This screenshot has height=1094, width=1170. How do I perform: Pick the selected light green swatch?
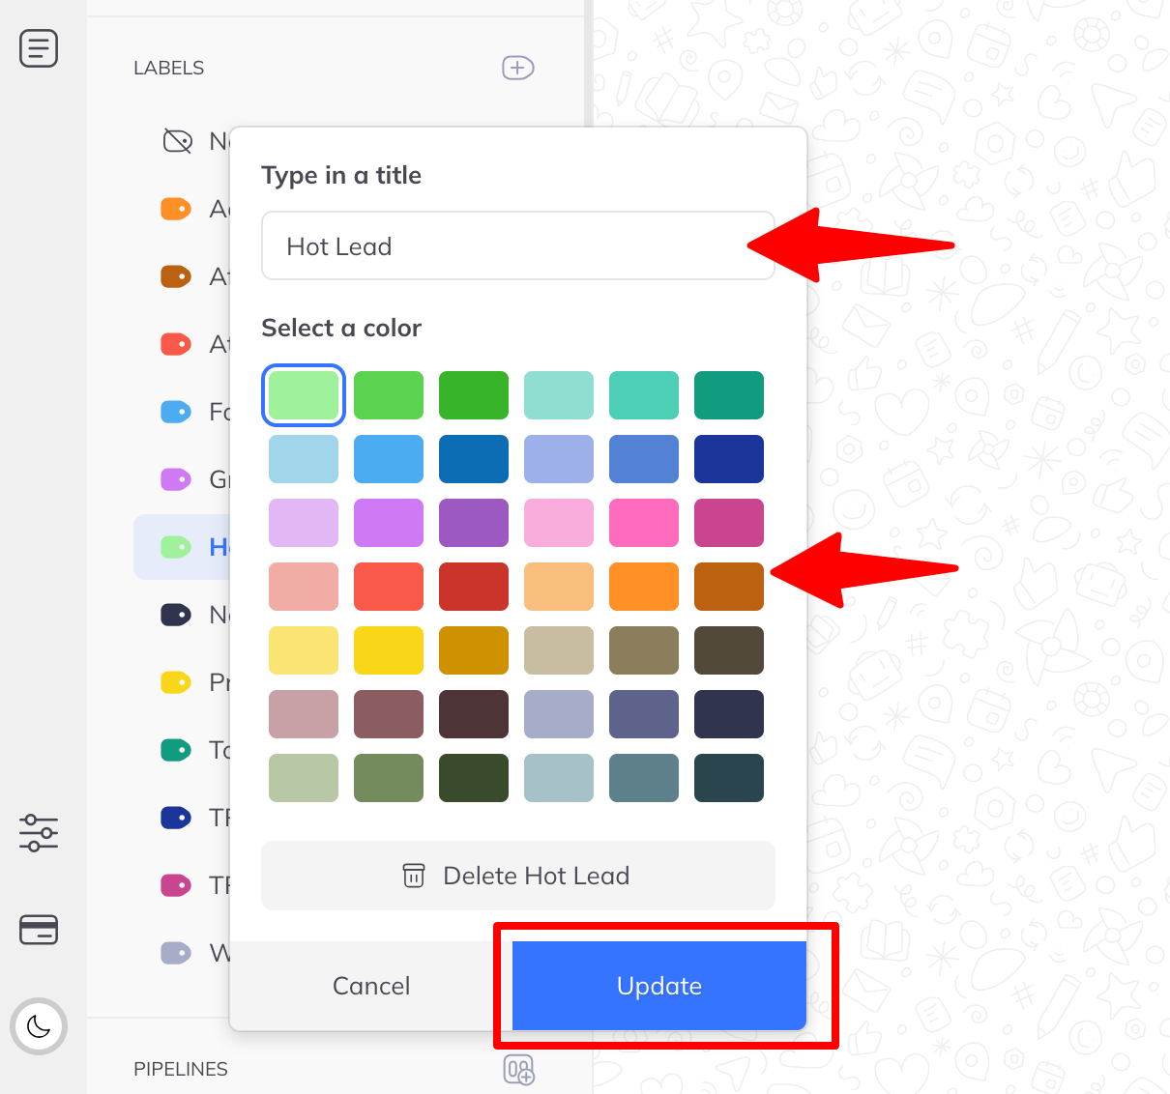click(x=304, y=395)
